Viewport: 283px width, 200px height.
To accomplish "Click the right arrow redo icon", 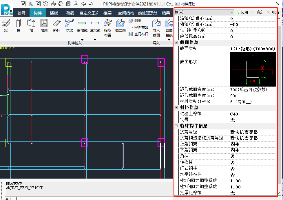I will [x=91, y=3].
